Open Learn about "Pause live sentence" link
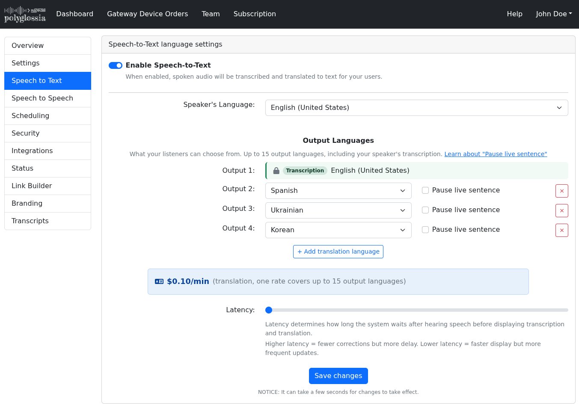 (496, 154)
